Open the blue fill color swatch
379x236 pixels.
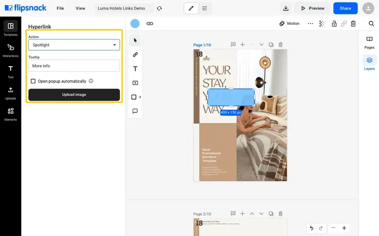click(x=135, y=24)
